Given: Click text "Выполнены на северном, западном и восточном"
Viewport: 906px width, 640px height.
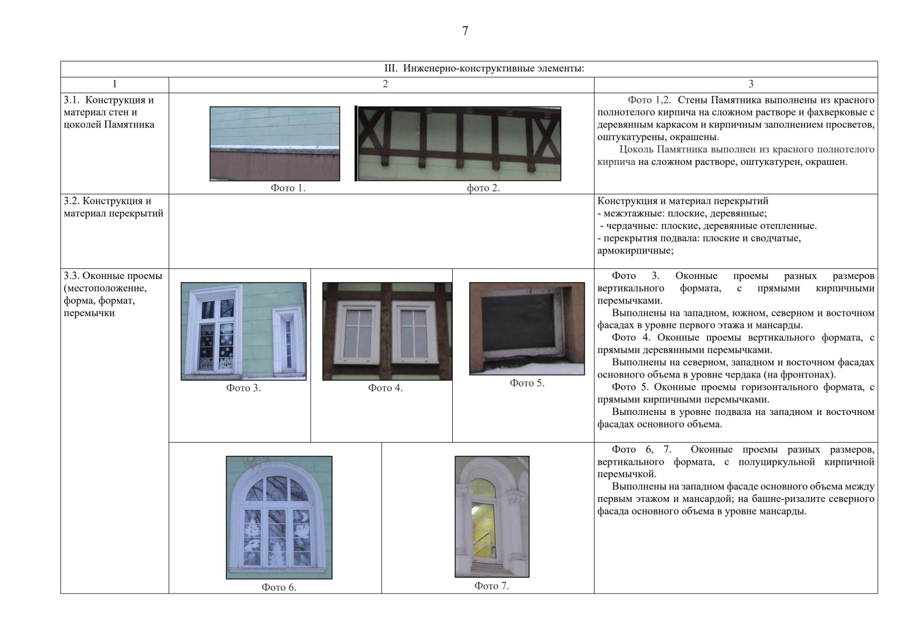Looking at the screenshot, I should [x=736, y=369].
